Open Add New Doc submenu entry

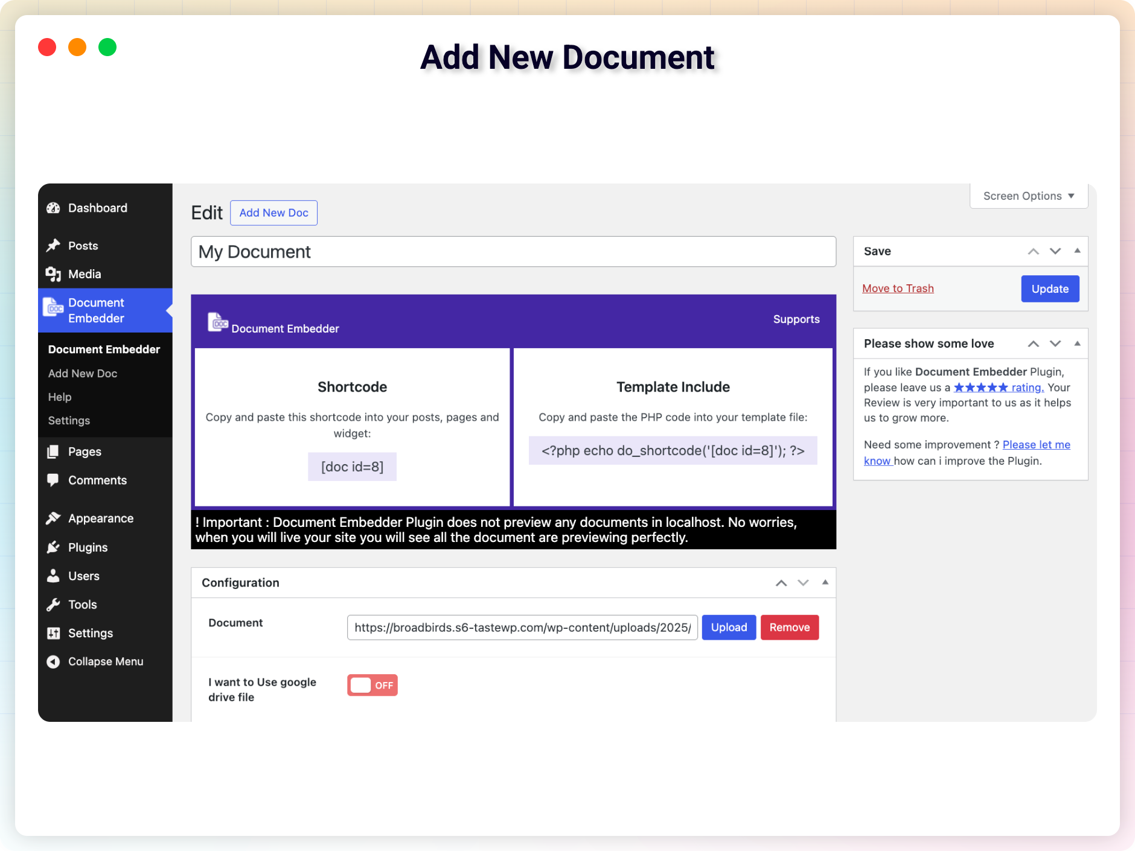(83, 374)
